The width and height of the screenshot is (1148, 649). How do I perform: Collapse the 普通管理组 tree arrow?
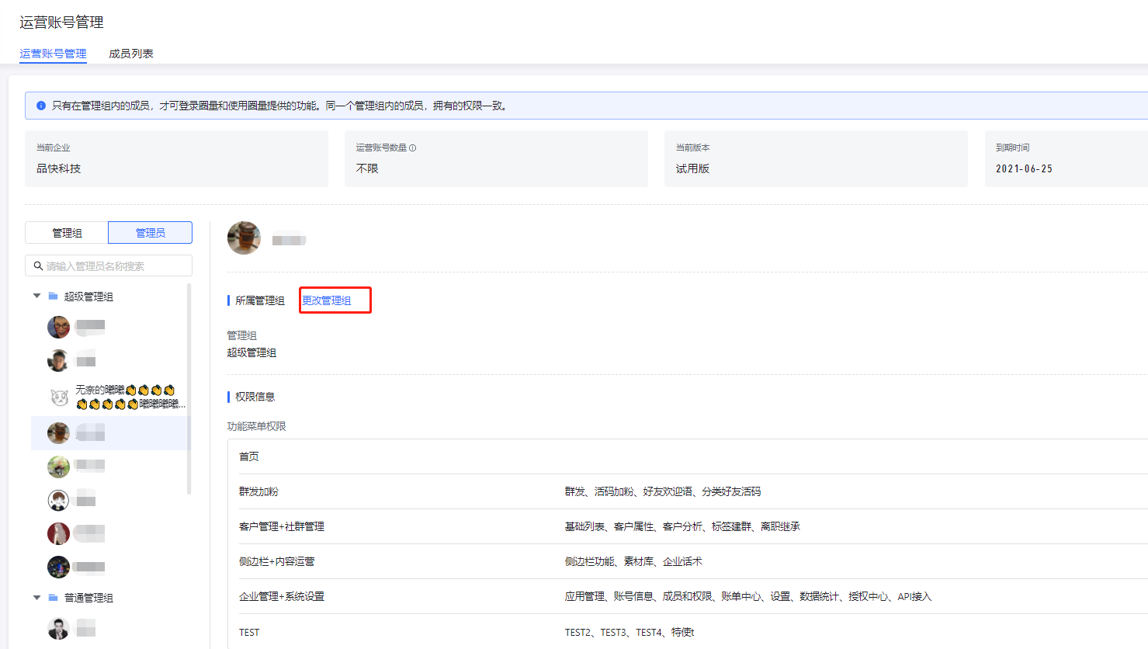tap(36, 598)
